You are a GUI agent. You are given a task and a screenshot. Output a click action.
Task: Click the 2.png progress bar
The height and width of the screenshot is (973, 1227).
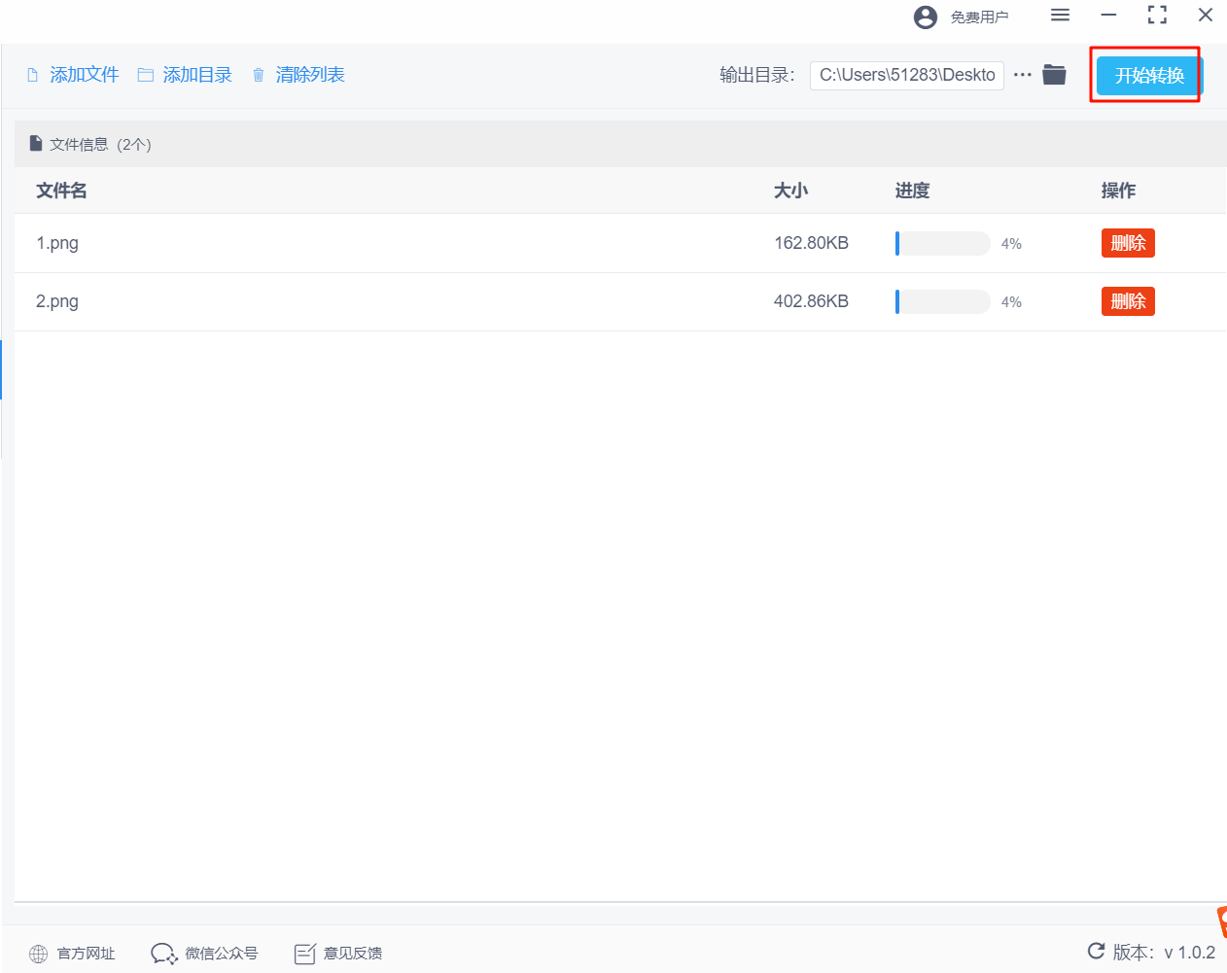tap(942, 301)
